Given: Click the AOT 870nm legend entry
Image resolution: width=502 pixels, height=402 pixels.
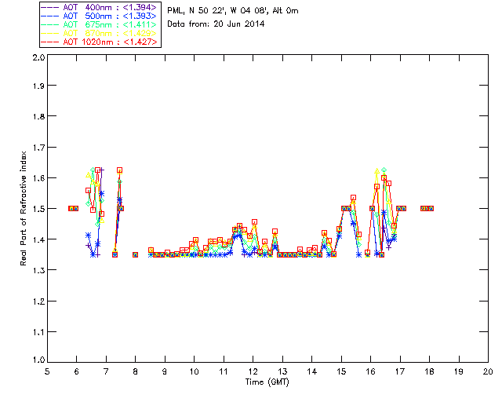Looking at the screenshot, I should tap(100, 33).
